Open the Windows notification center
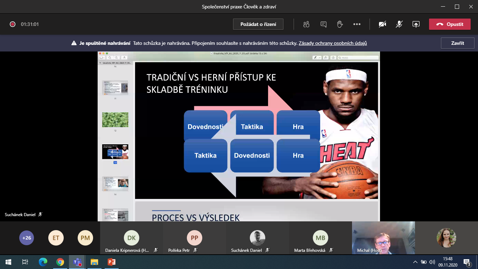478x269 pixels. [x=467, y=262]
